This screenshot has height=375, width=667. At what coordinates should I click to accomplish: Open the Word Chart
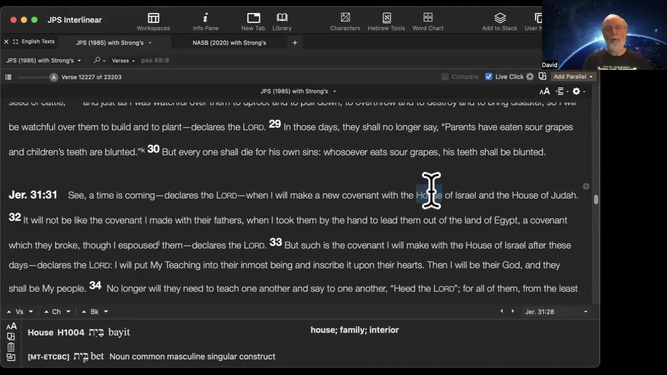click(428, 22)
